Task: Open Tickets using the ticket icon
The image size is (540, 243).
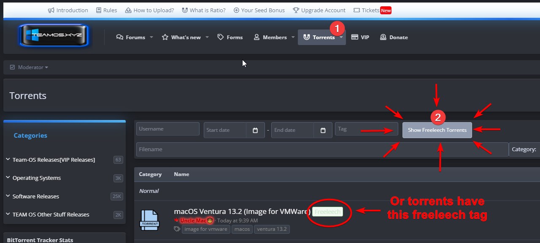Action: click(356, 10)
